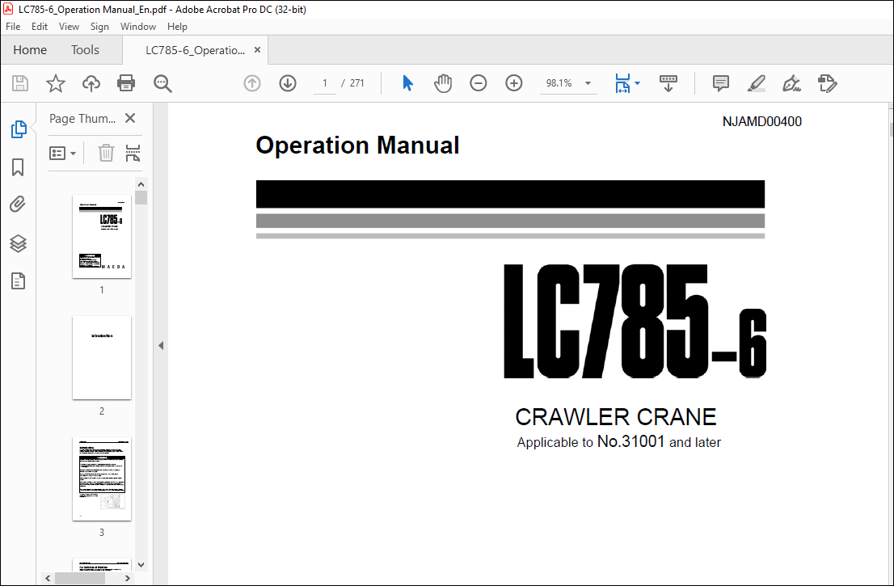Click thumbnail panel scroll left arrow
Screen dimensions: 894x586
tap(48, 578)
